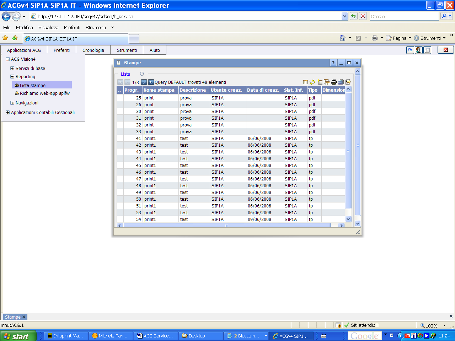Image resolution: width=455 pixels, height=341 pixels.
Task: Open the IE File menu
Action: click(x=7, y=27)
